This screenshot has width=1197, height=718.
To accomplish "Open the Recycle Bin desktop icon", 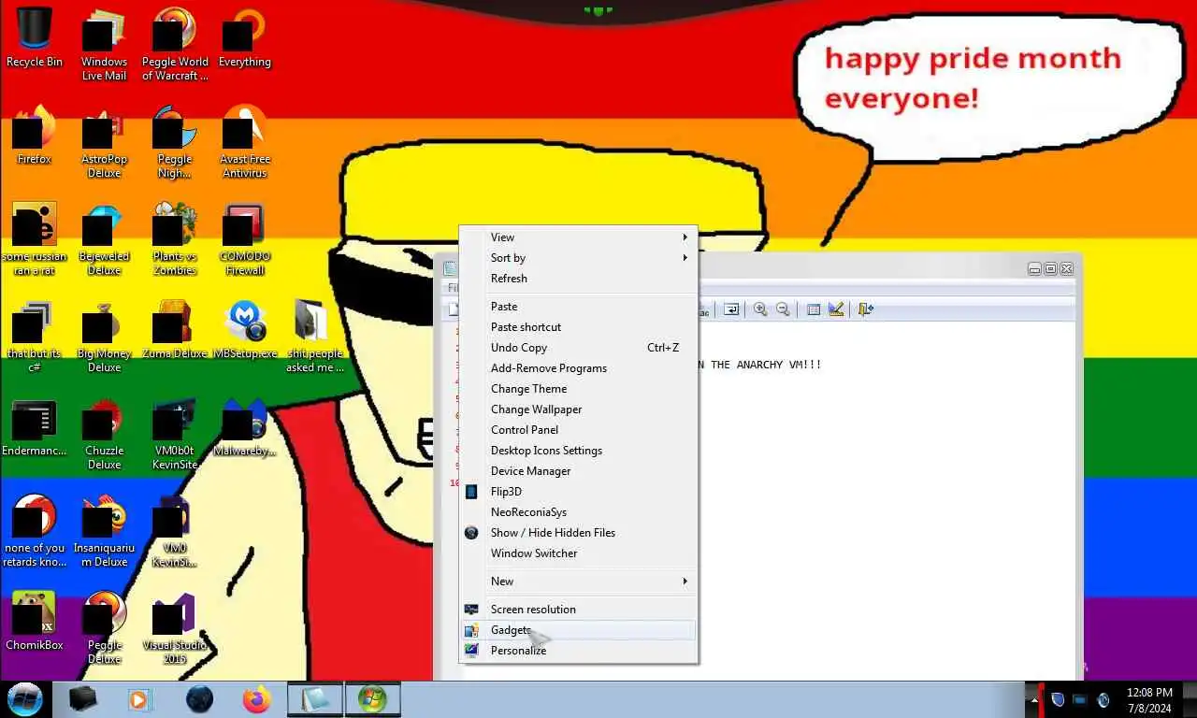I will [35, 37].
